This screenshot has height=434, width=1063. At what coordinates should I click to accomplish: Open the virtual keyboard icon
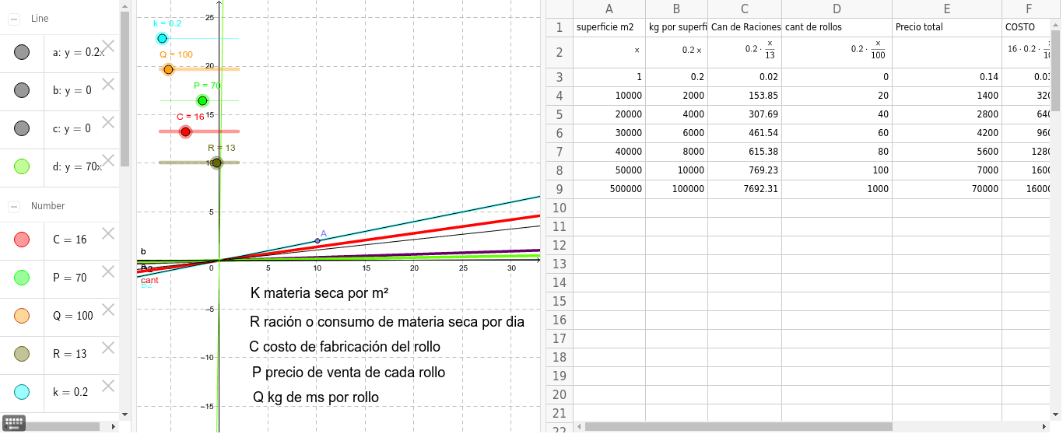[14, 423]
